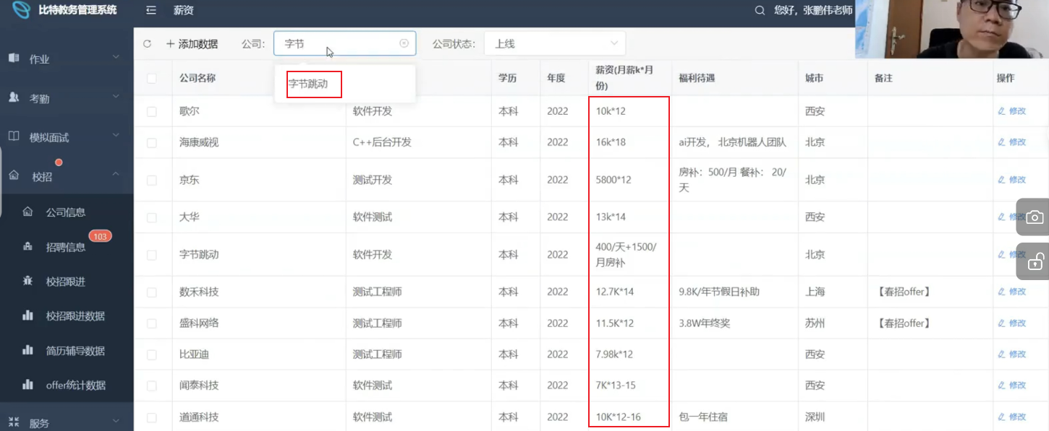Click the 考勤 person icon in sidebar
Viewport: 1049px width, 431px height.
14,97
